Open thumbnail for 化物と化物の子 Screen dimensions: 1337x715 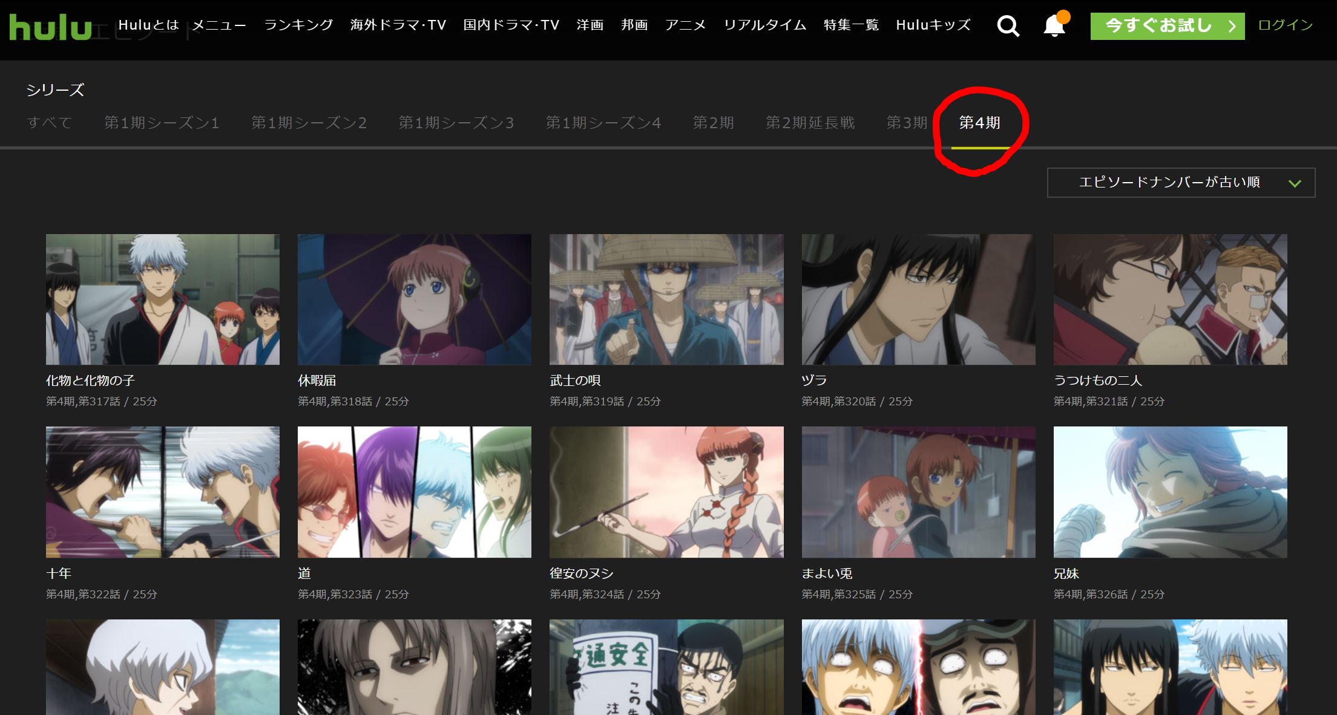(163, 299)
